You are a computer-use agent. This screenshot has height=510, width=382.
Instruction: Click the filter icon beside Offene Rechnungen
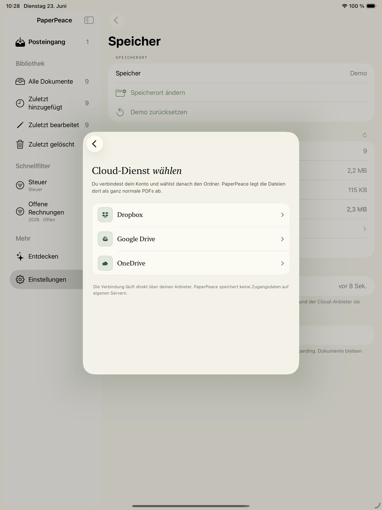tap(20, 211)
